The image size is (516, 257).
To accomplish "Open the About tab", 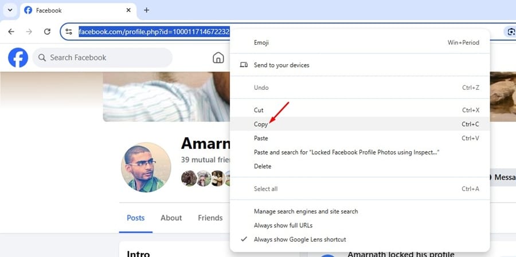I will pos(171,218).
